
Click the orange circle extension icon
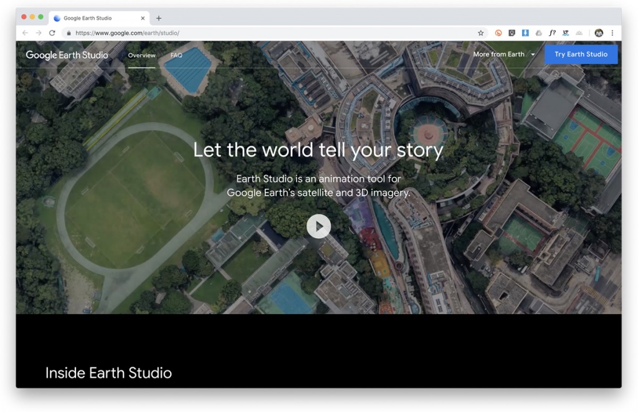pyautogui.click(x=498, y=32)
